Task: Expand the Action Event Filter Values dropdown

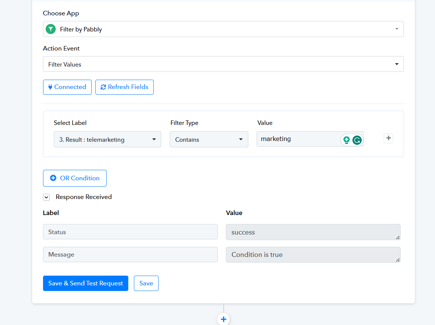Action: 223,64
